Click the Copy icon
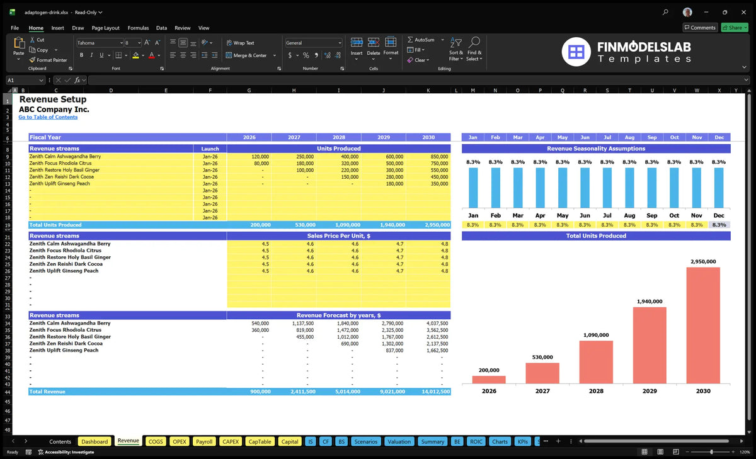The width and height of the screenshot is (756, 459). pos(32,50)
